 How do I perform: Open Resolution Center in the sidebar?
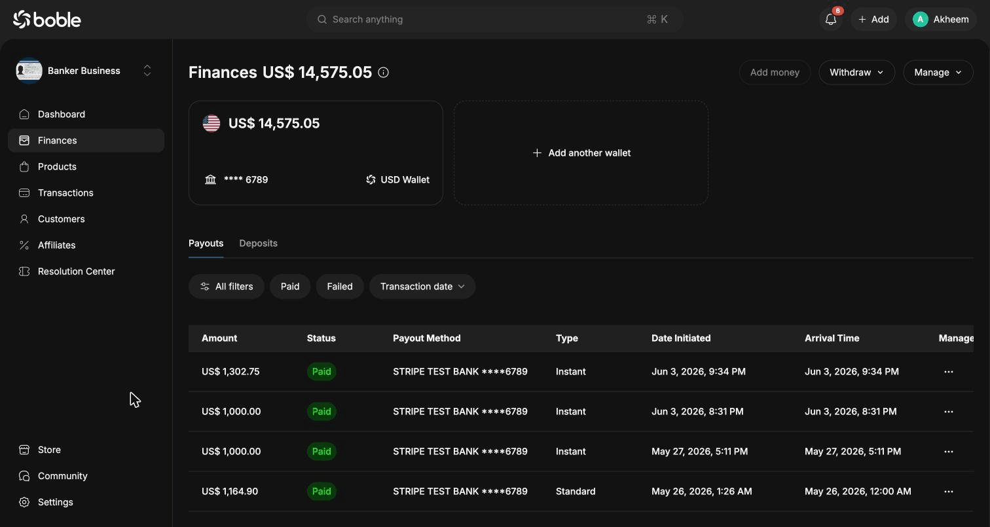click(x=86, y=272)
